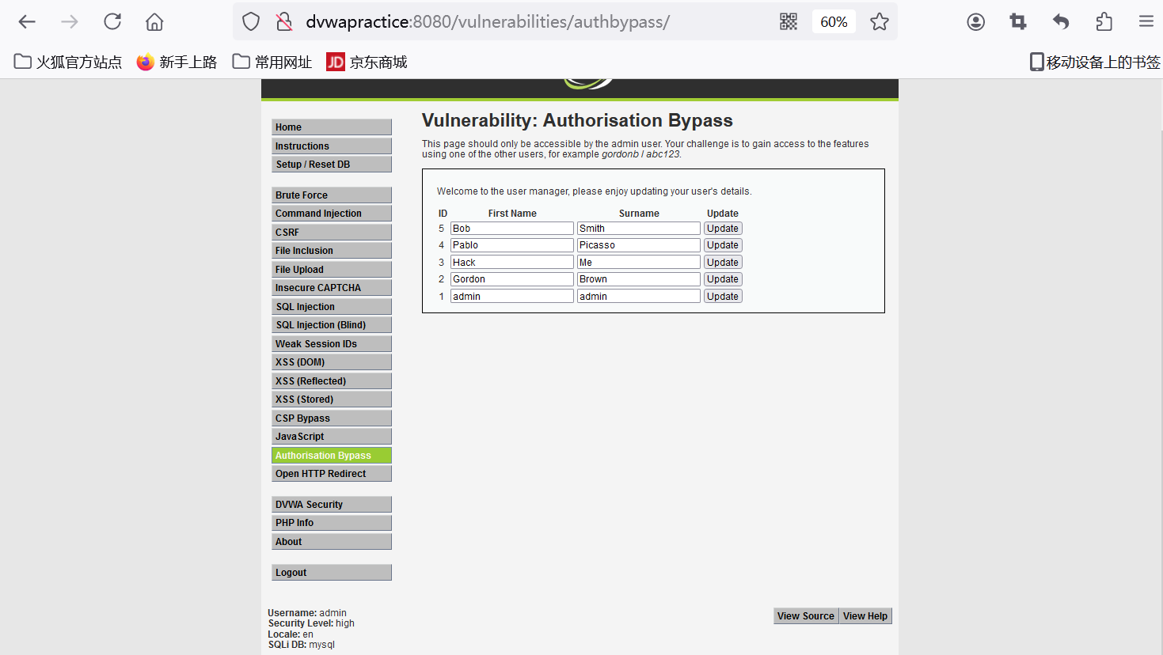Open the XSS (Stored) page

point(332,399)
